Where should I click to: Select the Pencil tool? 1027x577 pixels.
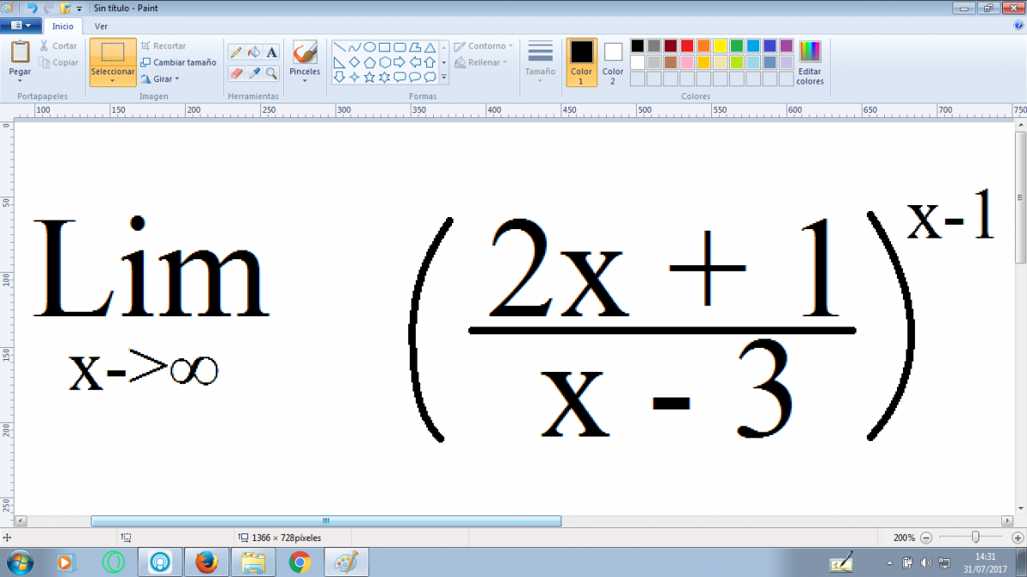(x=236, y=52)
